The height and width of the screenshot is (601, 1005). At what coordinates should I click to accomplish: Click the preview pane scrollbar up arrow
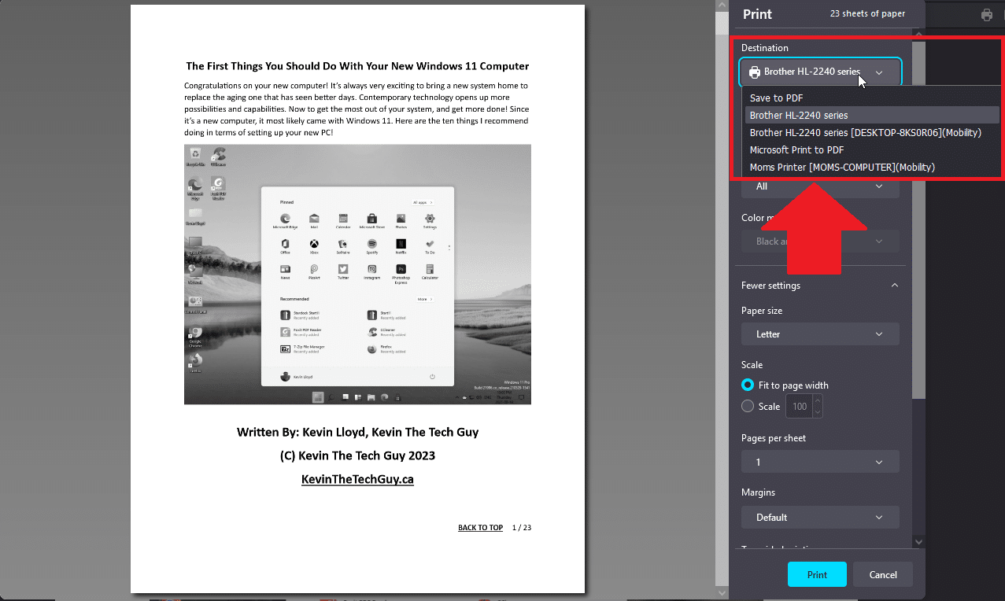click(722, 6)
